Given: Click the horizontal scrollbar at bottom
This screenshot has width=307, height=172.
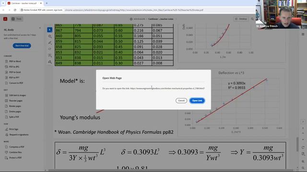Looking at the screenshot, I should click(x=170, y=170).
